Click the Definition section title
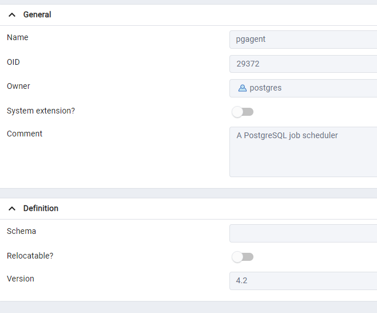 pyautogui.click(x=41, y=209)
